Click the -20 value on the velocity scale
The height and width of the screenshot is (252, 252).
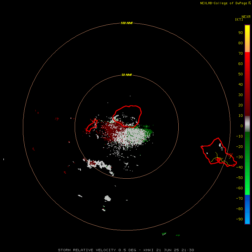click(239, 146)
